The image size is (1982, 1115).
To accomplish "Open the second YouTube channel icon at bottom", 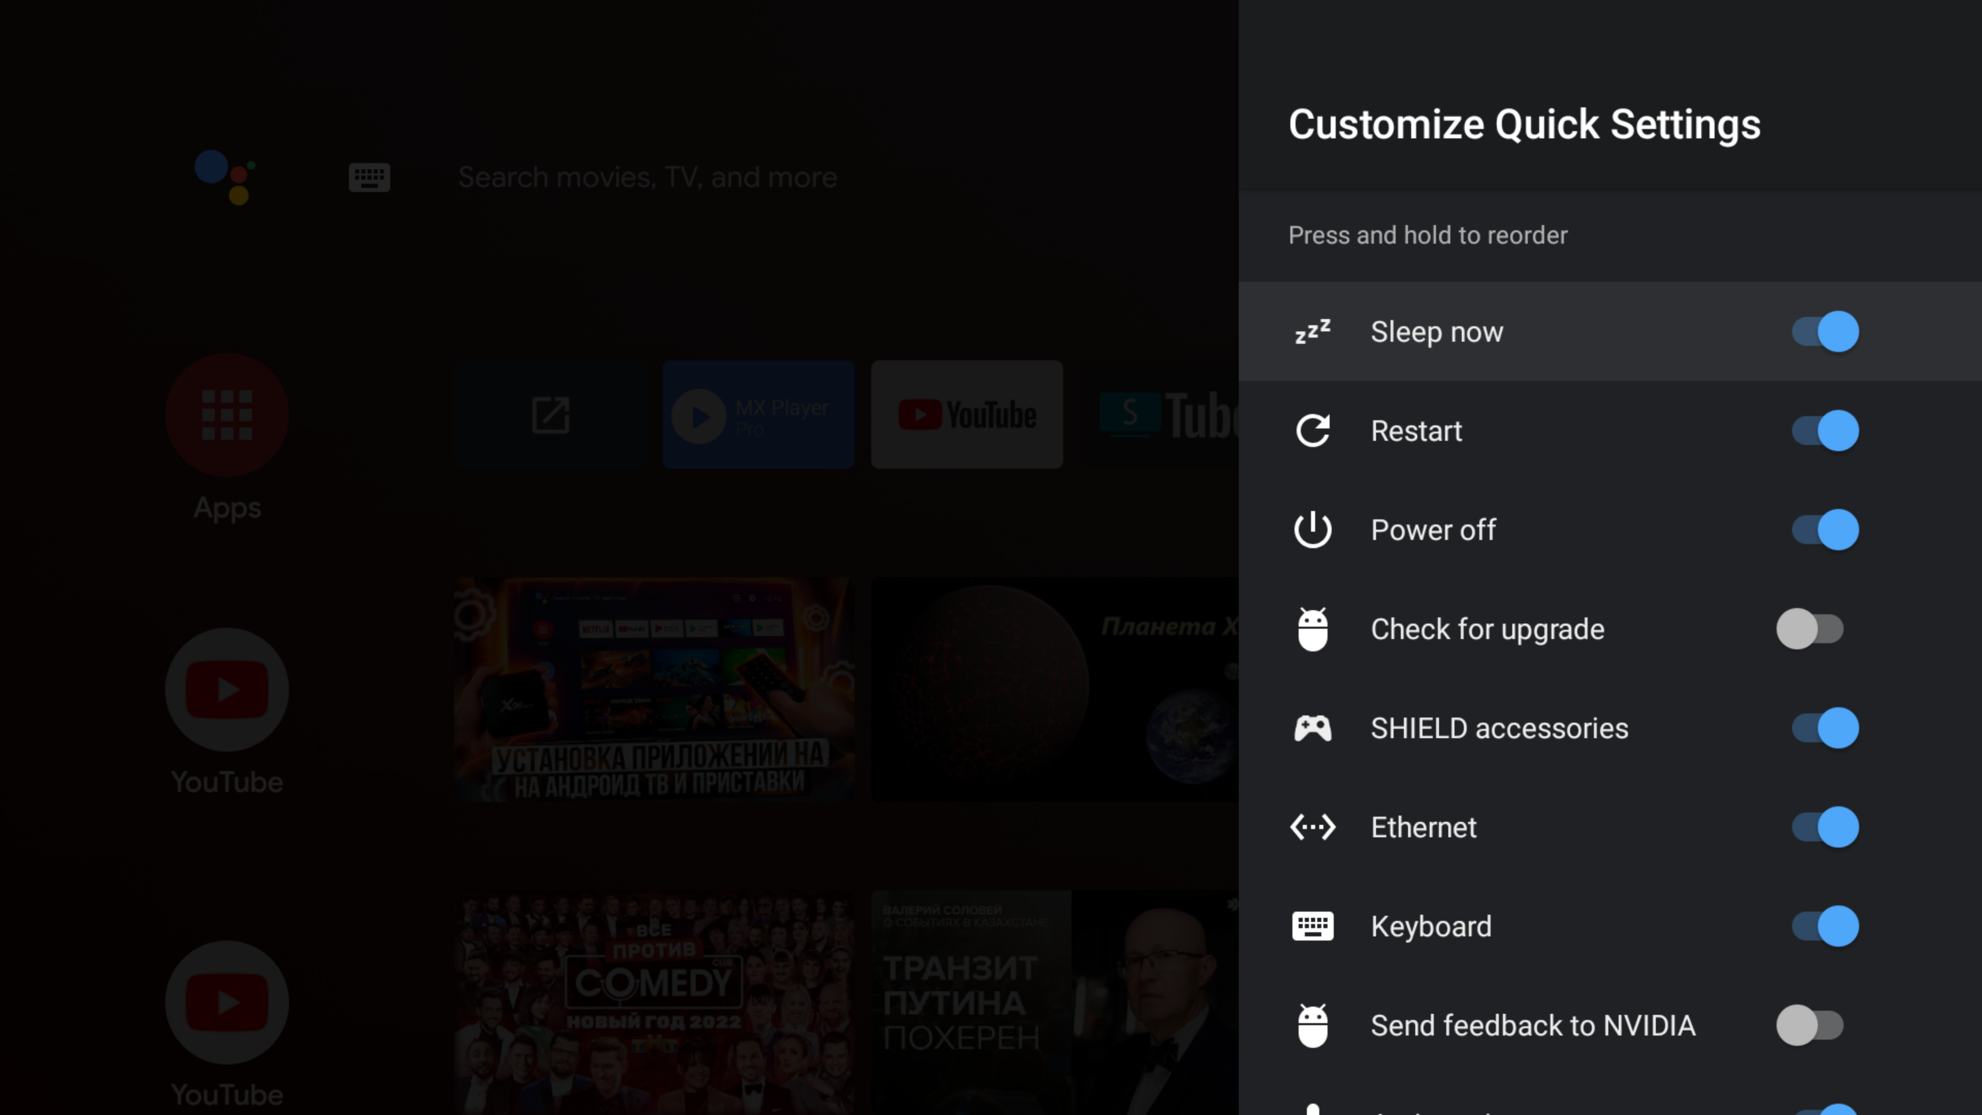I will click(x=227, y=1002).
